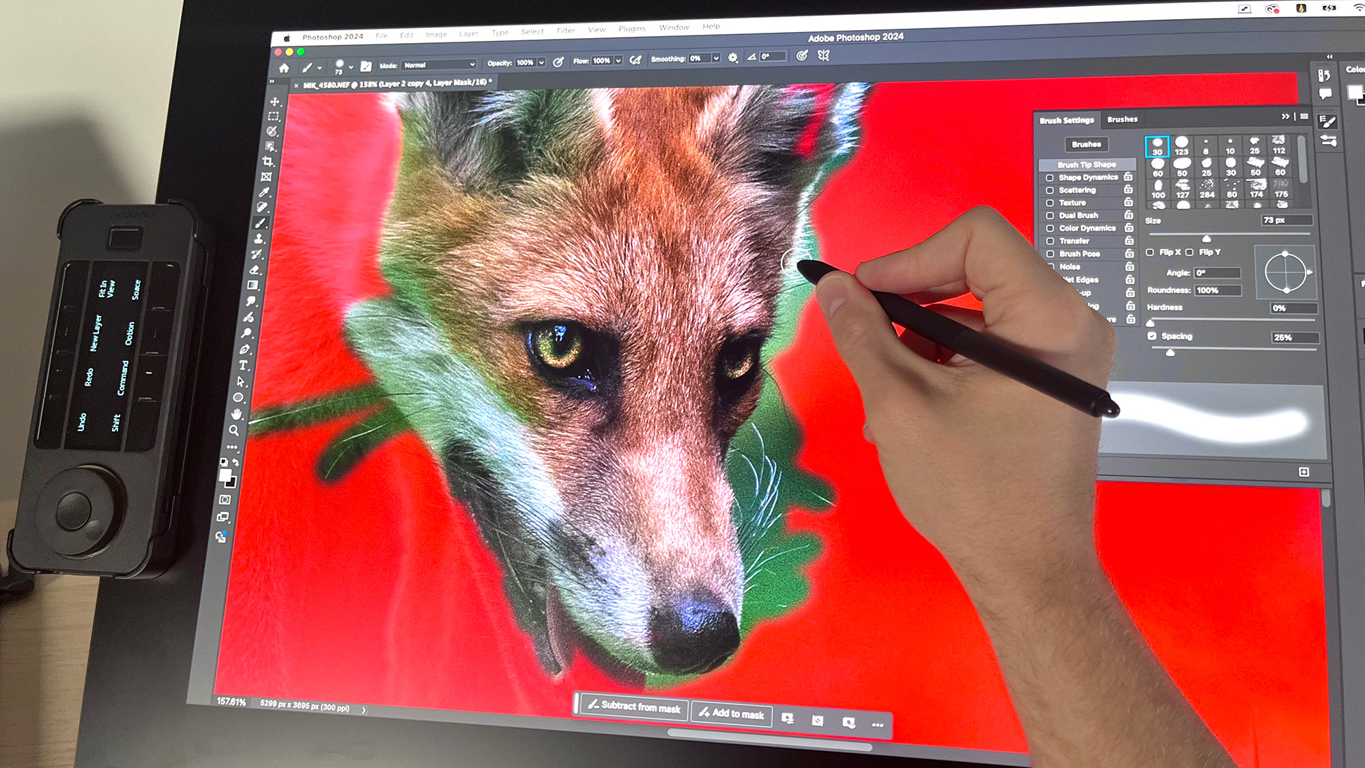Select the Brush tool in toolbar
This screenshot has height=768, width=1365.
[261, 223]
